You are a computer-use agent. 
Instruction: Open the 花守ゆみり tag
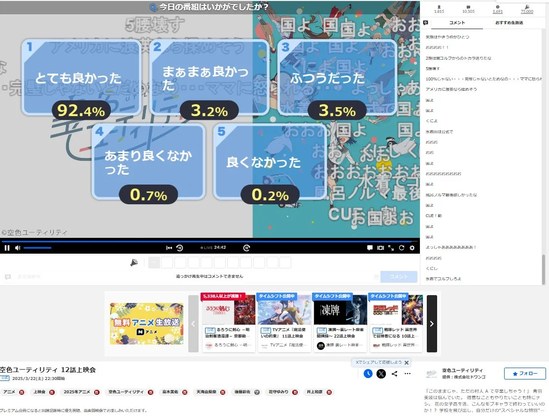tap(278, 392)
